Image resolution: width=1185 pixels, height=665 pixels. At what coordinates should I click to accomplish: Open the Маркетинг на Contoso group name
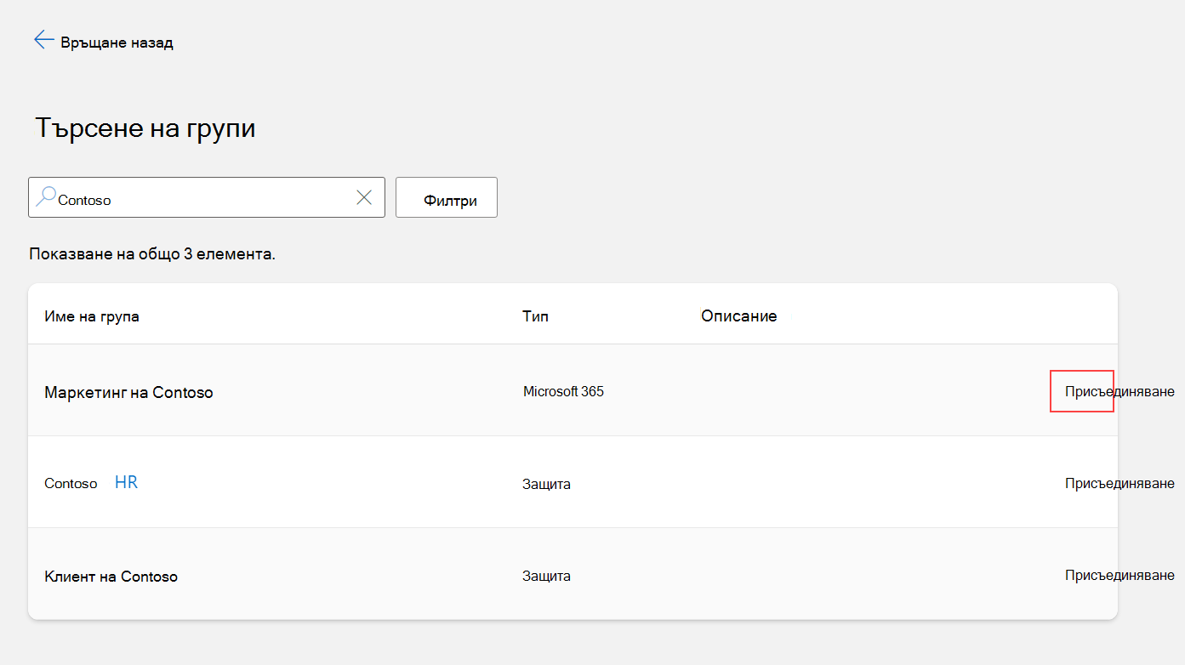coord(128,392)
